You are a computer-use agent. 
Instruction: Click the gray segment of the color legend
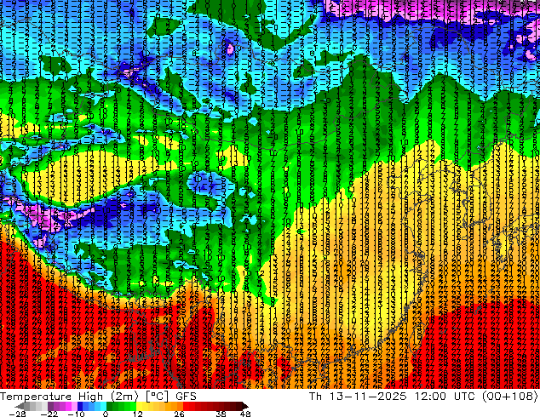(x=36, y=406)
